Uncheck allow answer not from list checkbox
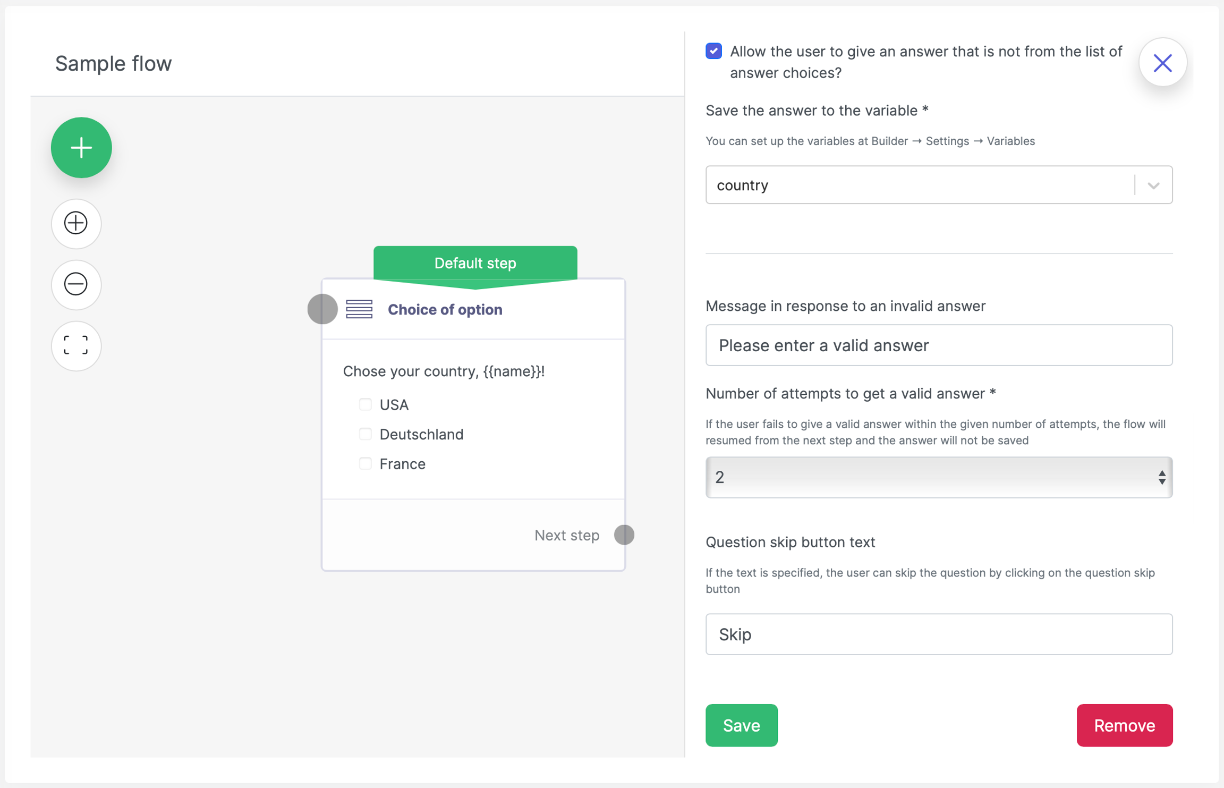Image resolution: width=1224 pixels, height=788 pixels. pyautogui.click(x=713, y=51)
